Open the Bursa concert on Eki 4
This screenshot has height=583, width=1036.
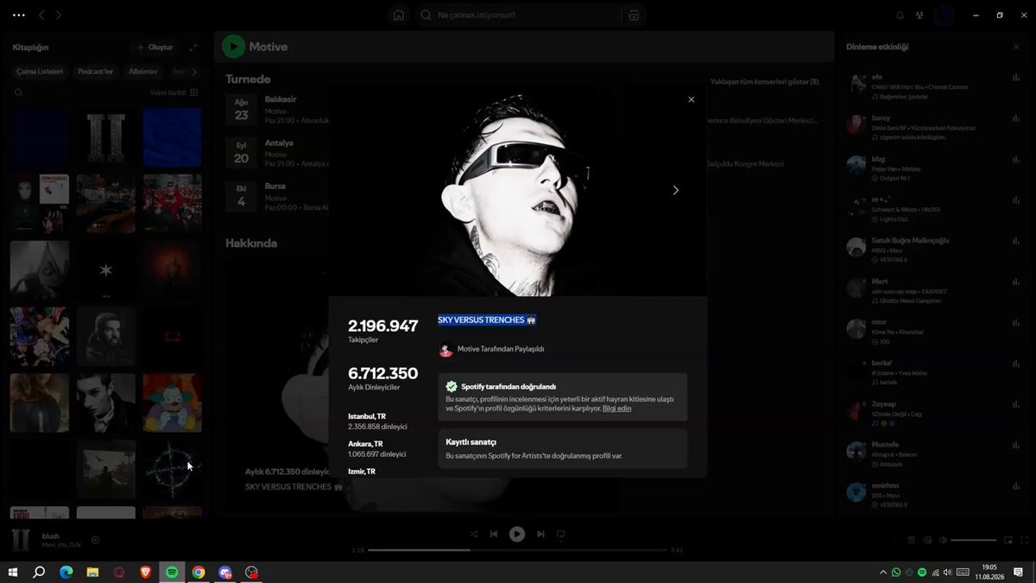(x=277, y=196)
